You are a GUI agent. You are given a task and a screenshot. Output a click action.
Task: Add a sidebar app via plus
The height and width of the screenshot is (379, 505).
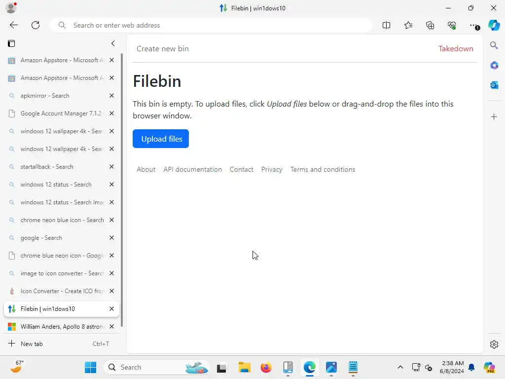click(x=494, y=116)
